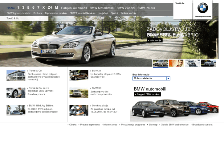Open BMW iznutra section
This screenshot has width=224, height=168.
coord(146,8)
